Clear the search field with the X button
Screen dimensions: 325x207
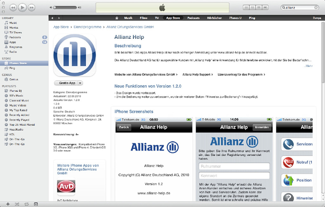(x=316, y=8)
